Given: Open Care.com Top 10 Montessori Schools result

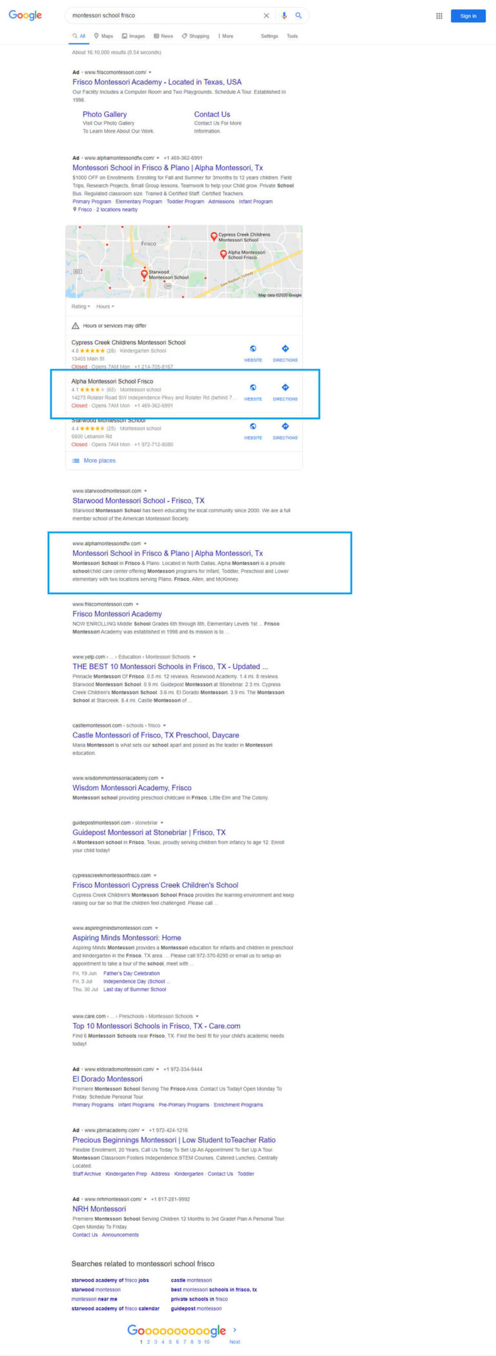Looking at the screenshot, I should click(x=156, y=1025).
